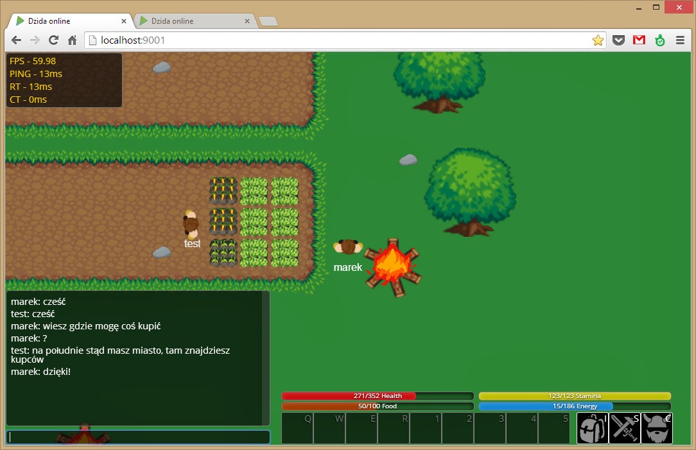Click the browser reload button
The width and height of the screenshot is (696, 450).
[54, 40]
